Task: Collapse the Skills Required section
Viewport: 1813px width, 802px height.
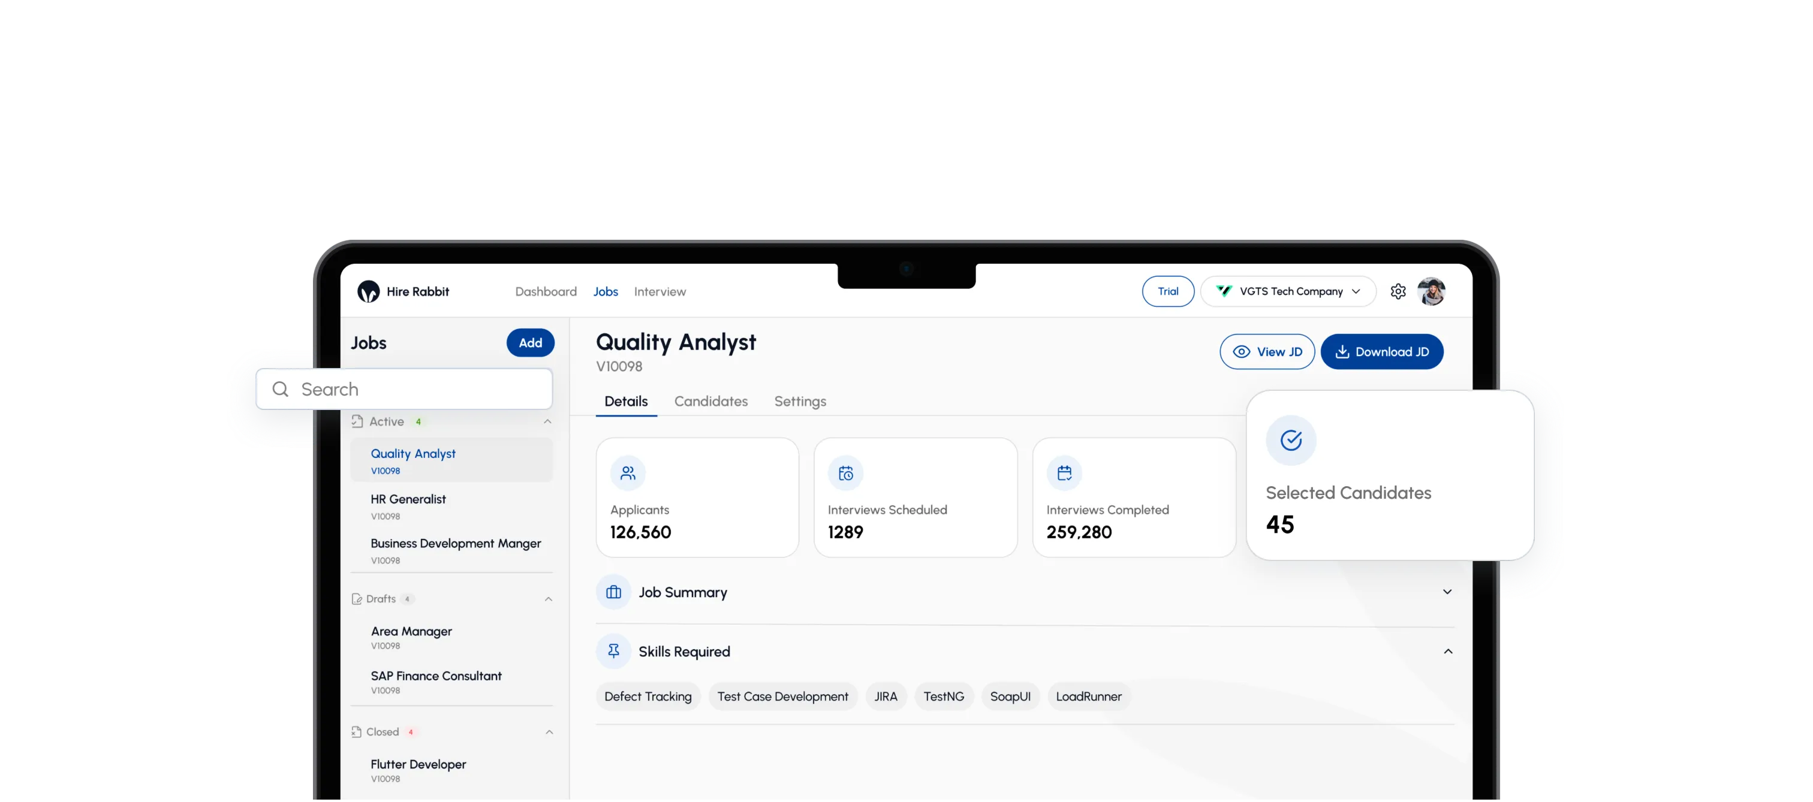Action: (1447, 652)
